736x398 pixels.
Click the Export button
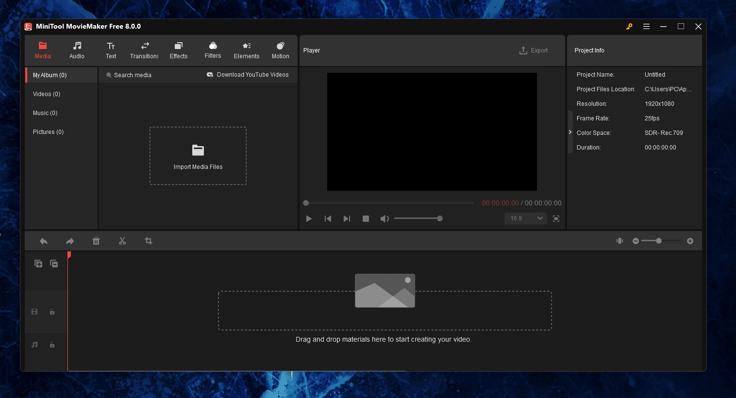click(534, 50)
